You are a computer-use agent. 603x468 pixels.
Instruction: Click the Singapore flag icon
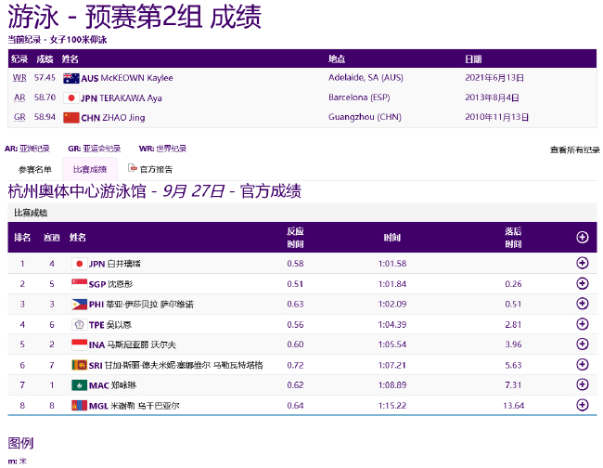pos(79,284)
